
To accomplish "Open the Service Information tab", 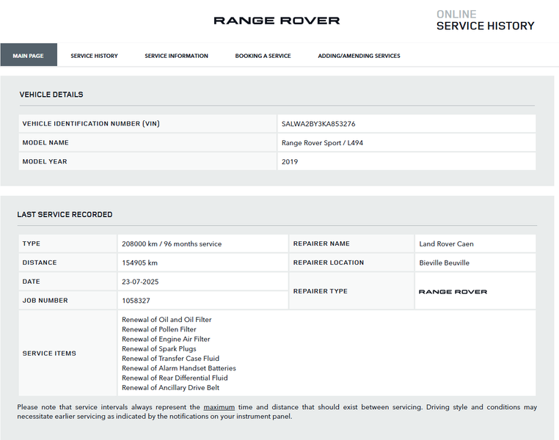I will coord(177,56).
